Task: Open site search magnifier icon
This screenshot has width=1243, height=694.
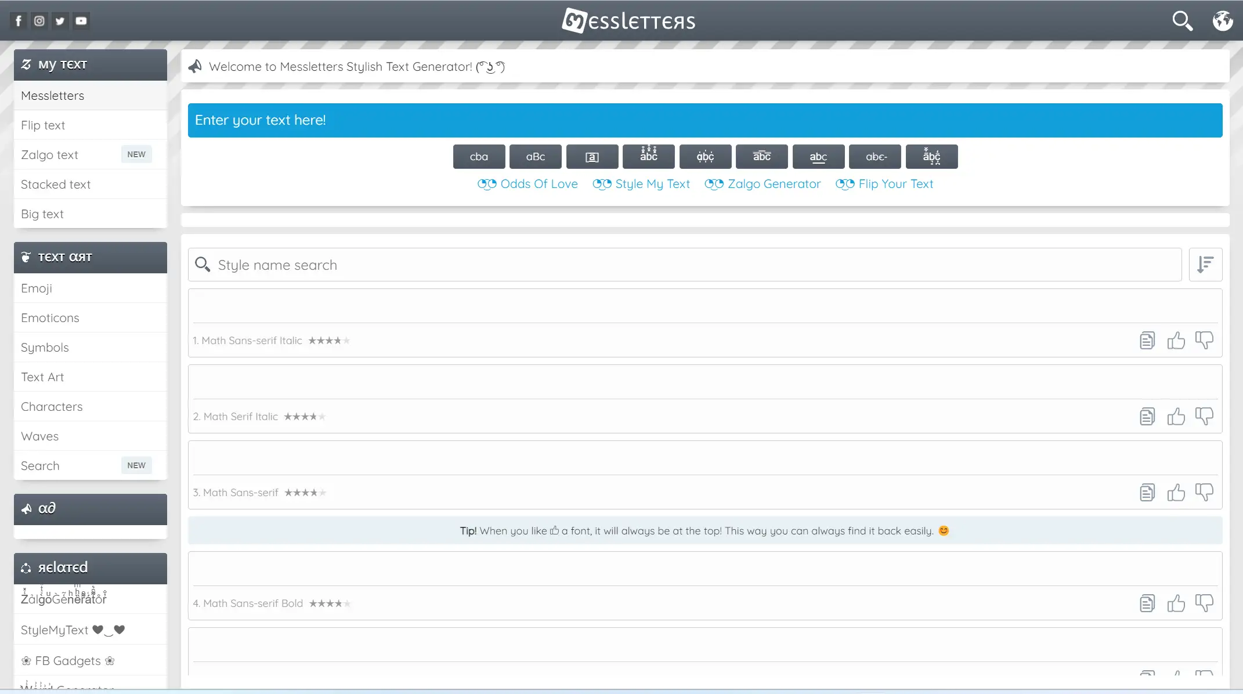Action: coord(1182,21)
